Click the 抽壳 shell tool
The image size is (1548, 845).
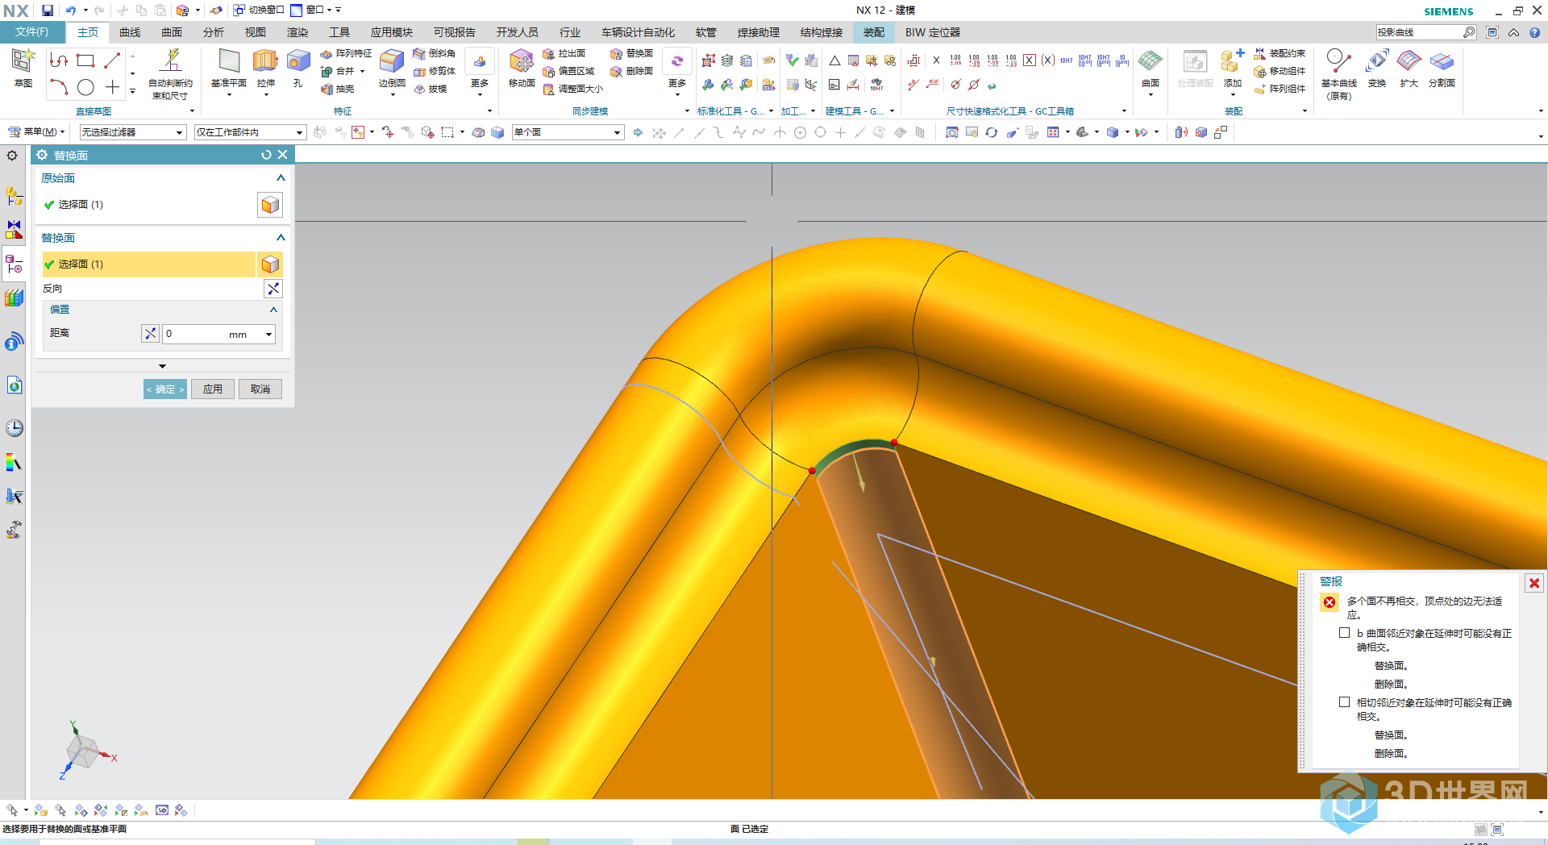[x=338, y=89]
